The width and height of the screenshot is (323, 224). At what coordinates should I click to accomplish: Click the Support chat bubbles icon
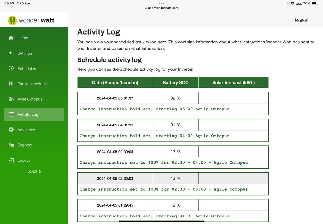pyautogui.click(x=11, y=145)
